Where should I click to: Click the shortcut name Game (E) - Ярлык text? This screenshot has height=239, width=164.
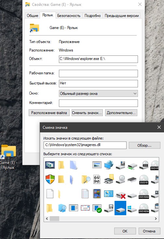(63, 28)
